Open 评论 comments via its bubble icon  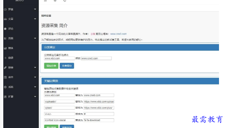[5, 29]
